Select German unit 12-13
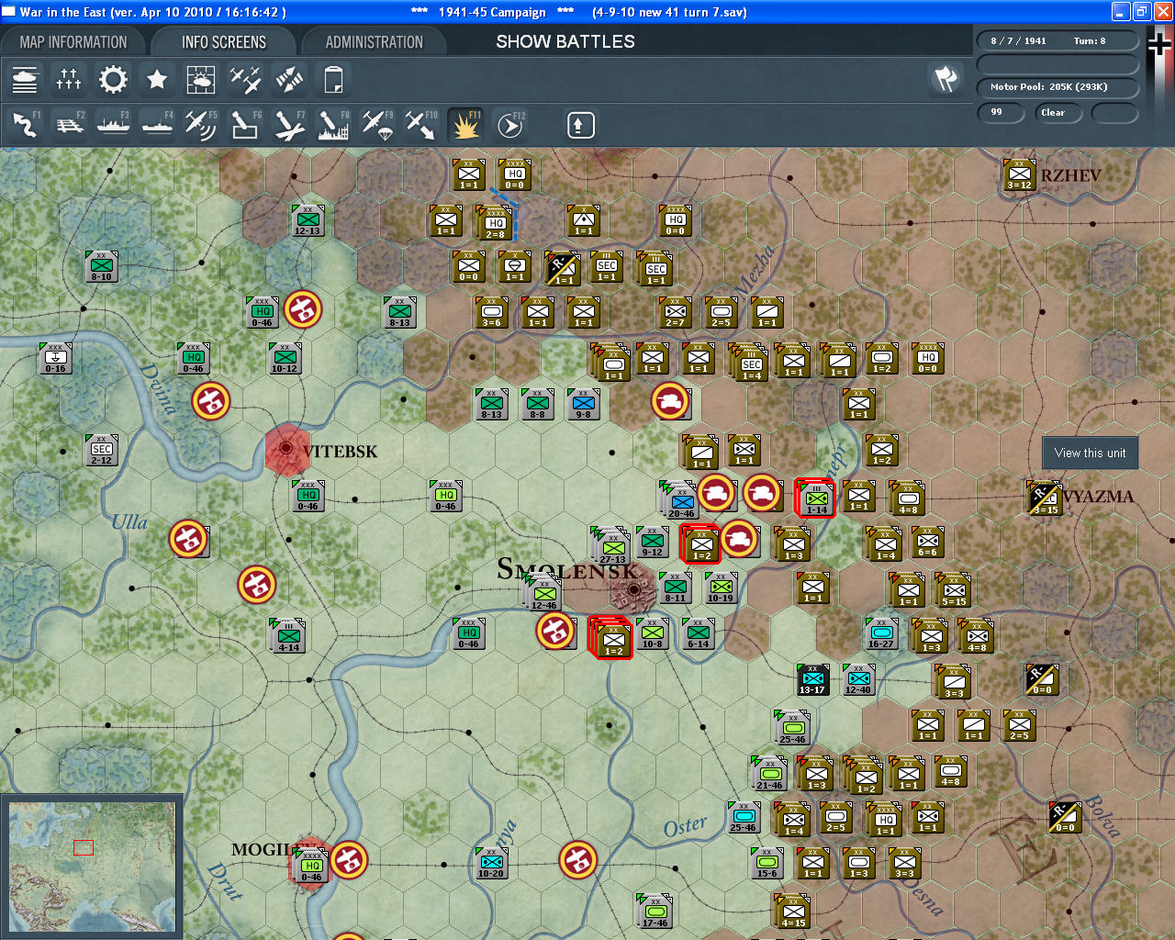The image size is (1175, 940). click(x=308, y=220)
